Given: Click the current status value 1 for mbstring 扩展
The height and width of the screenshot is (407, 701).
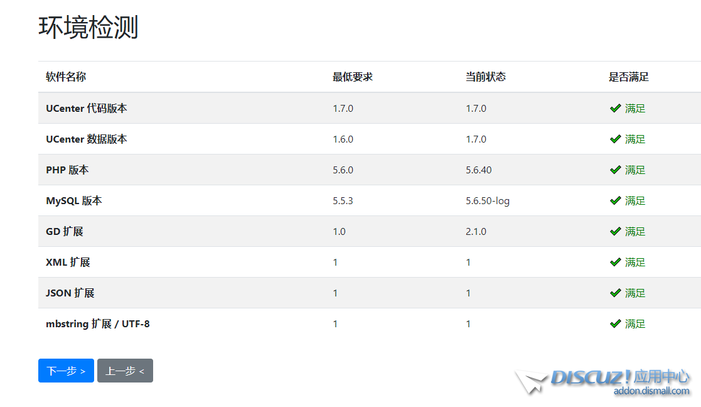Looking at the screenshot, I should (468, 324).
